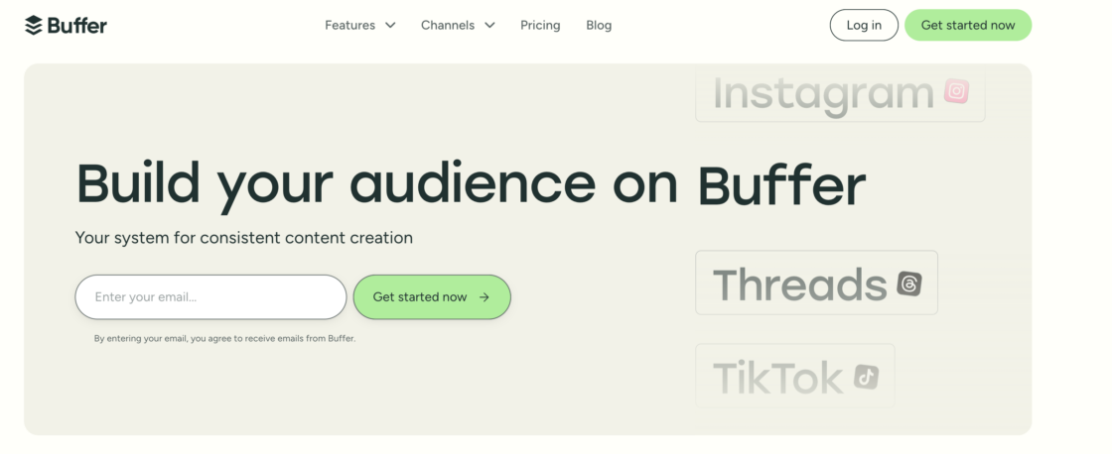
Task: Click the Threads icon
Action: (909, 284)
